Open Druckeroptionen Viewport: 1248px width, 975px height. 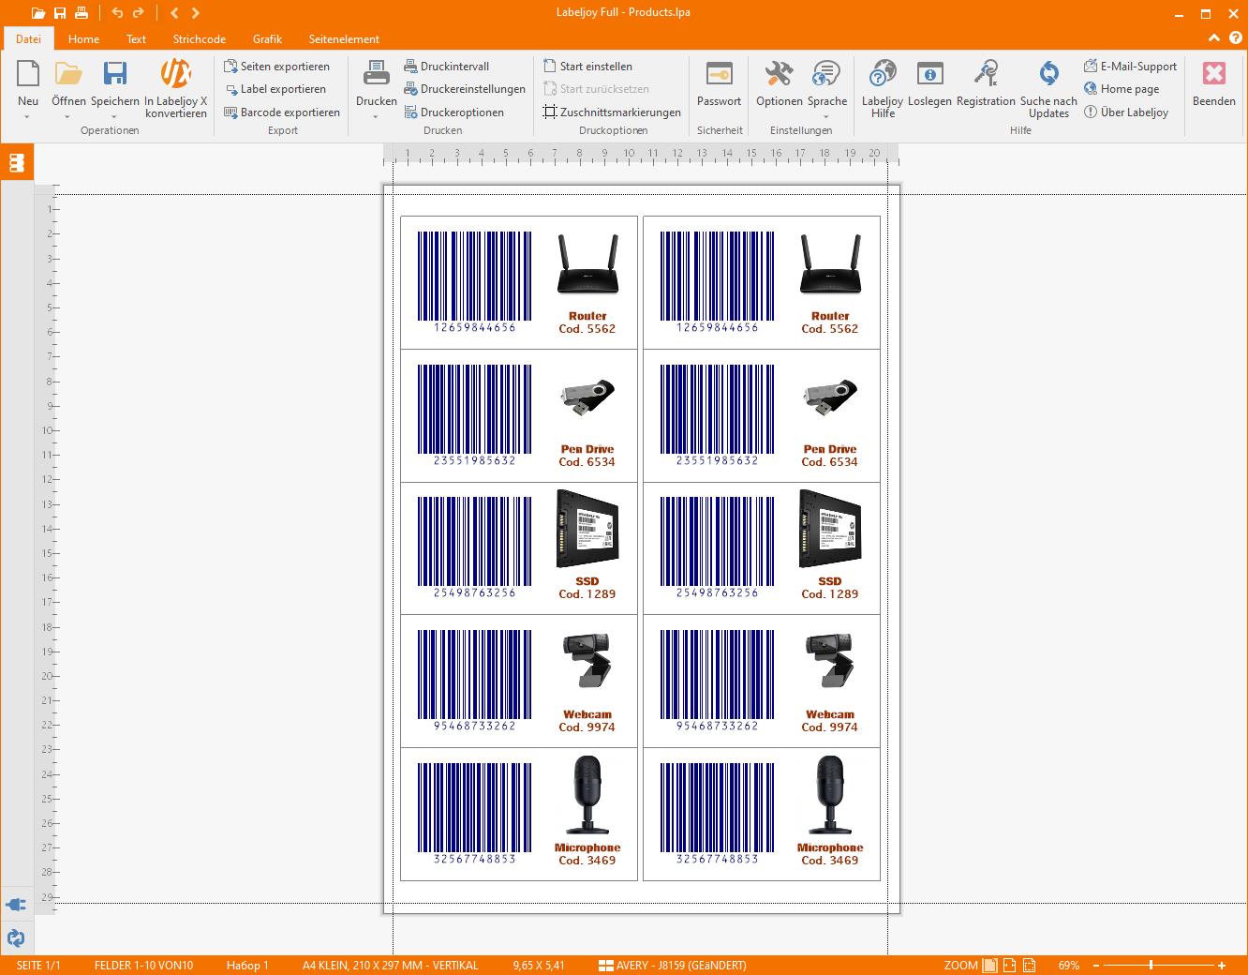coord(454,112)
